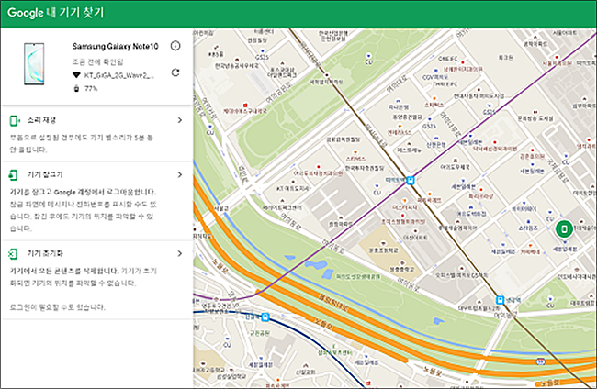Viewport: 597px width, 389px height.
Task: Open the 기기 초기화 option
Action: tap(96, 280)
